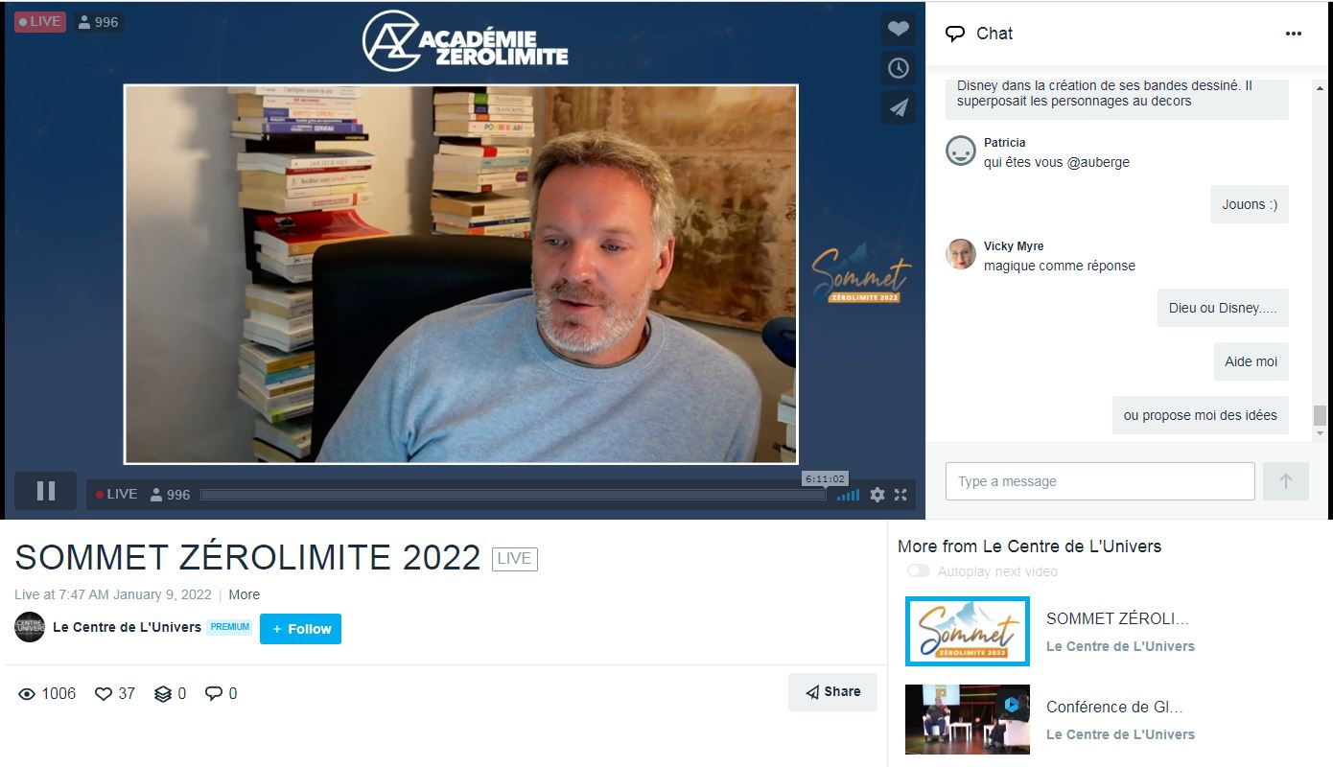Follow Le Centre de L'Univers channel
This screenshot has height=767, width=1333.
click(x=300, y=629)
